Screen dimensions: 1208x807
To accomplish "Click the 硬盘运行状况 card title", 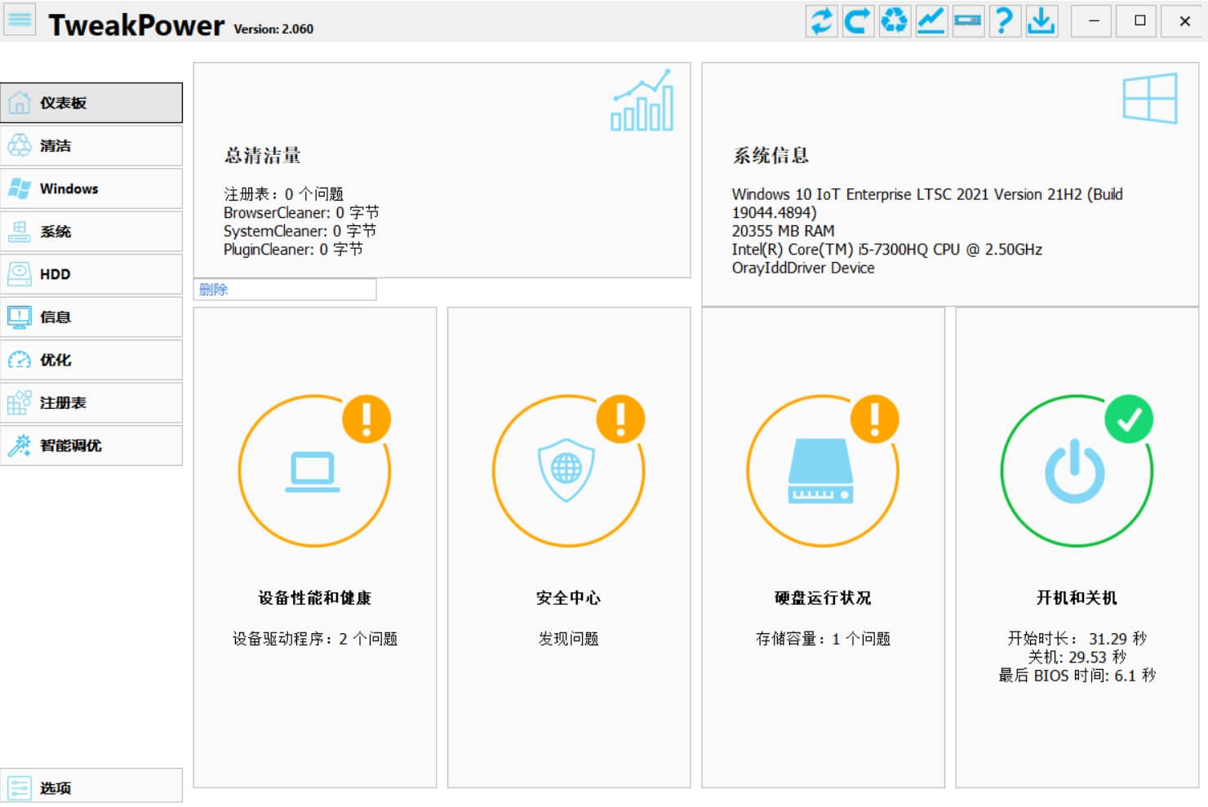I will (x=823, y=598).
